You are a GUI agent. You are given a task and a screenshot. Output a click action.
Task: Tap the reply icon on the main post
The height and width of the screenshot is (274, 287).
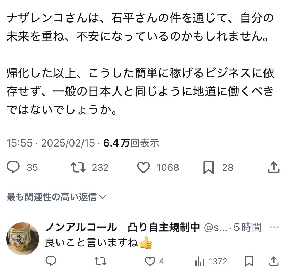click(14, 168)
